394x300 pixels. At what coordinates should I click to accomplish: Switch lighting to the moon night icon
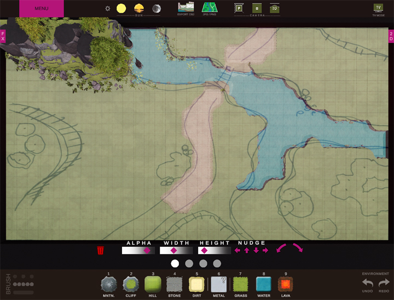point(157,8)
